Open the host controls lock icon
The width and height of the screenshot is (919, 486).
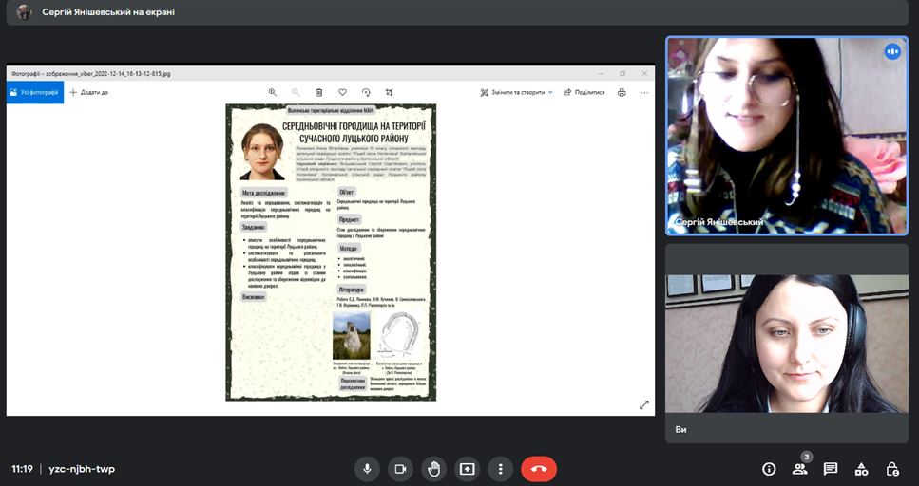pyautogui.click(x=891, y=469)
